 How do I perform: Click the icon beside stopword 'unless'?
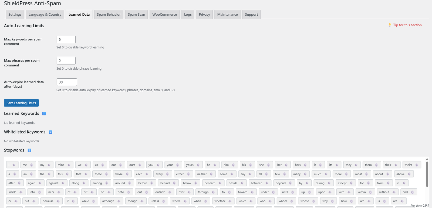[163, 201]
